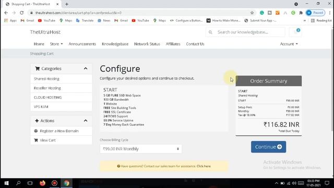Open the red recorder app in taskbar
This screenshot has width=334, height=188.
click(x=54, y=183)
